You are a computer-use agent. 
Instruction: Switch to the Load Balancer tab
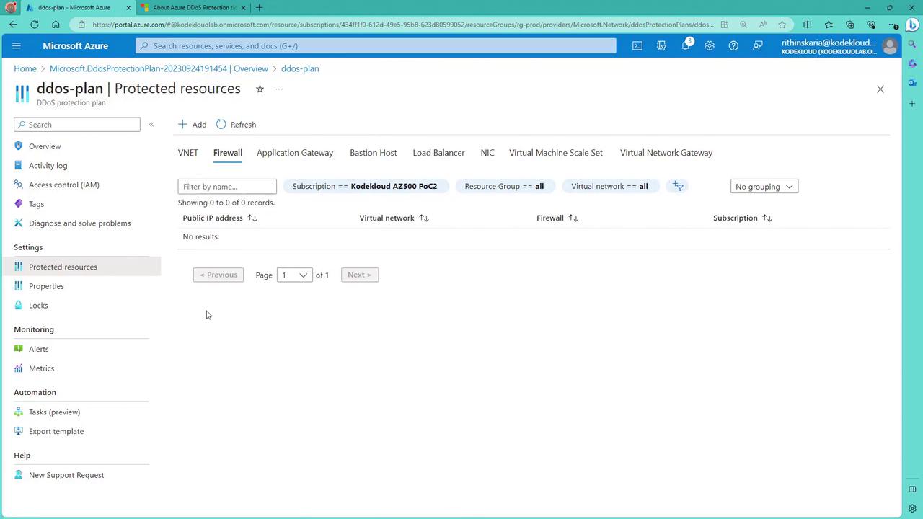(438, 153)
